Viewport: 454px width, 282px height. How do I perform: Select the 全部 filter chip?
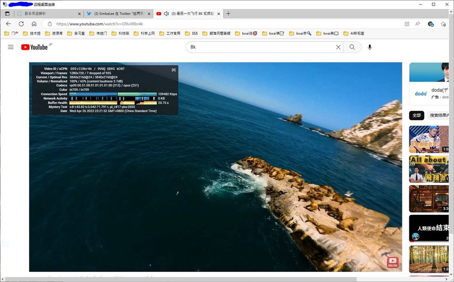pos(417,115)
